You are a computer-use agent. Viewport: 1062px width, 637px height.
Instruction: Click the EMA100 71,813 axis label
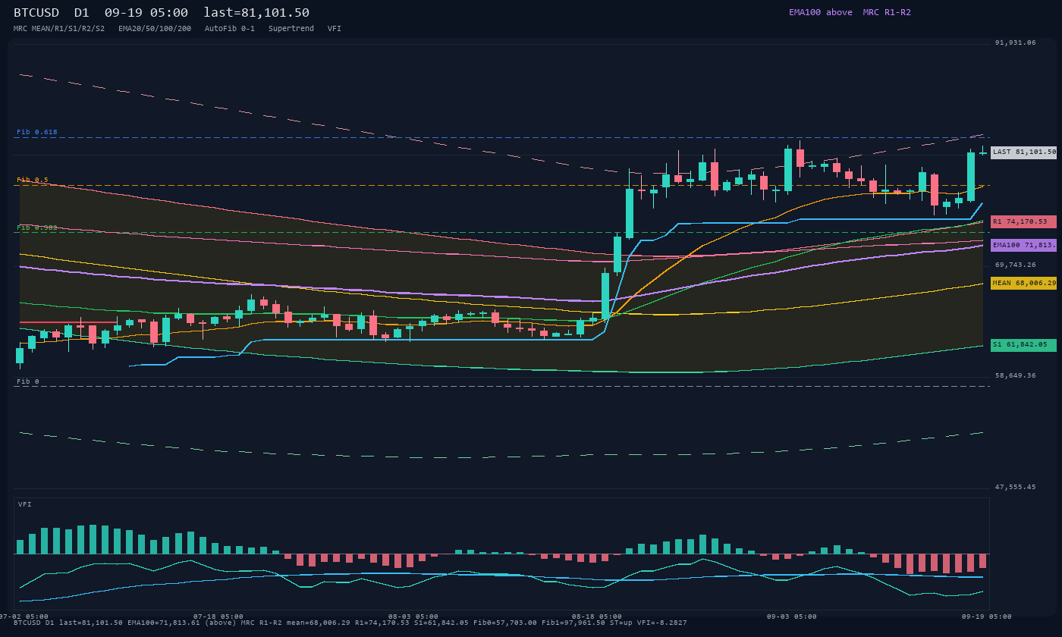[x=1023, y=245]
